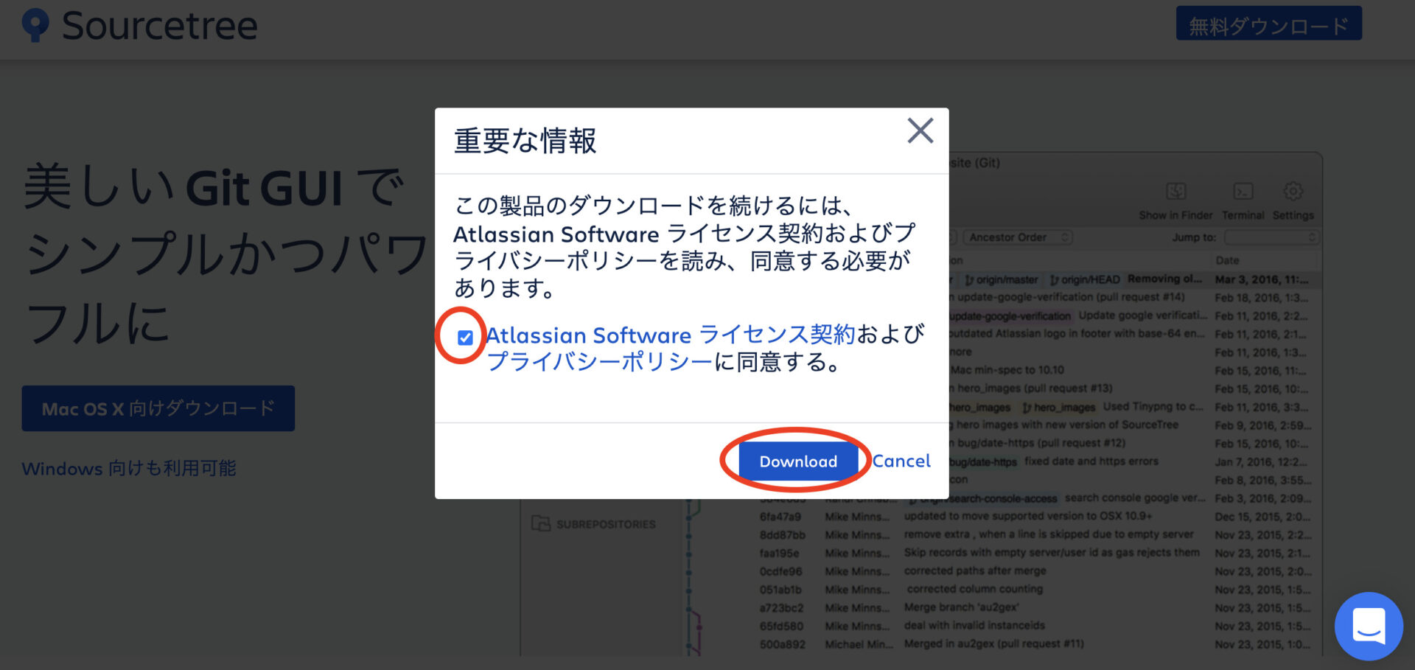Open the Windows 向けも利用可能 link
Screen dimensions: 1415x670
tap(129, 469)
